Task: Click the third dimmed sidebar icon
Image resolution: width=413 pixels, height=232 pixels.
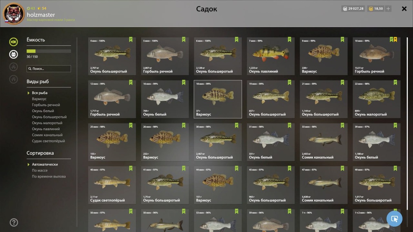Action: (x=13, y=67)
